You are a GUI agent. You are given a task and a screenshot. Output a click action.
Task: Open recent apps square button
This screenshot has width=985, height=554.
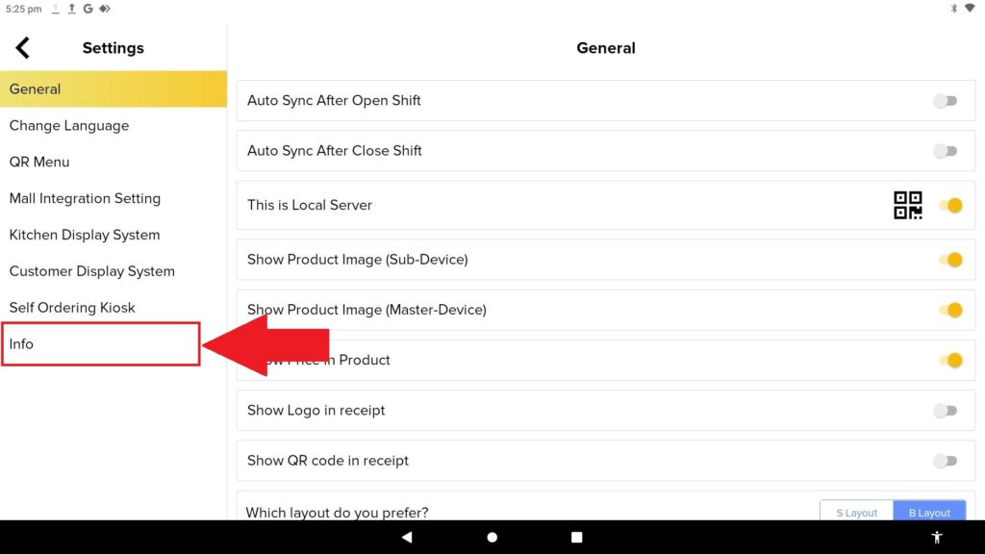click(x=577, y=537)
